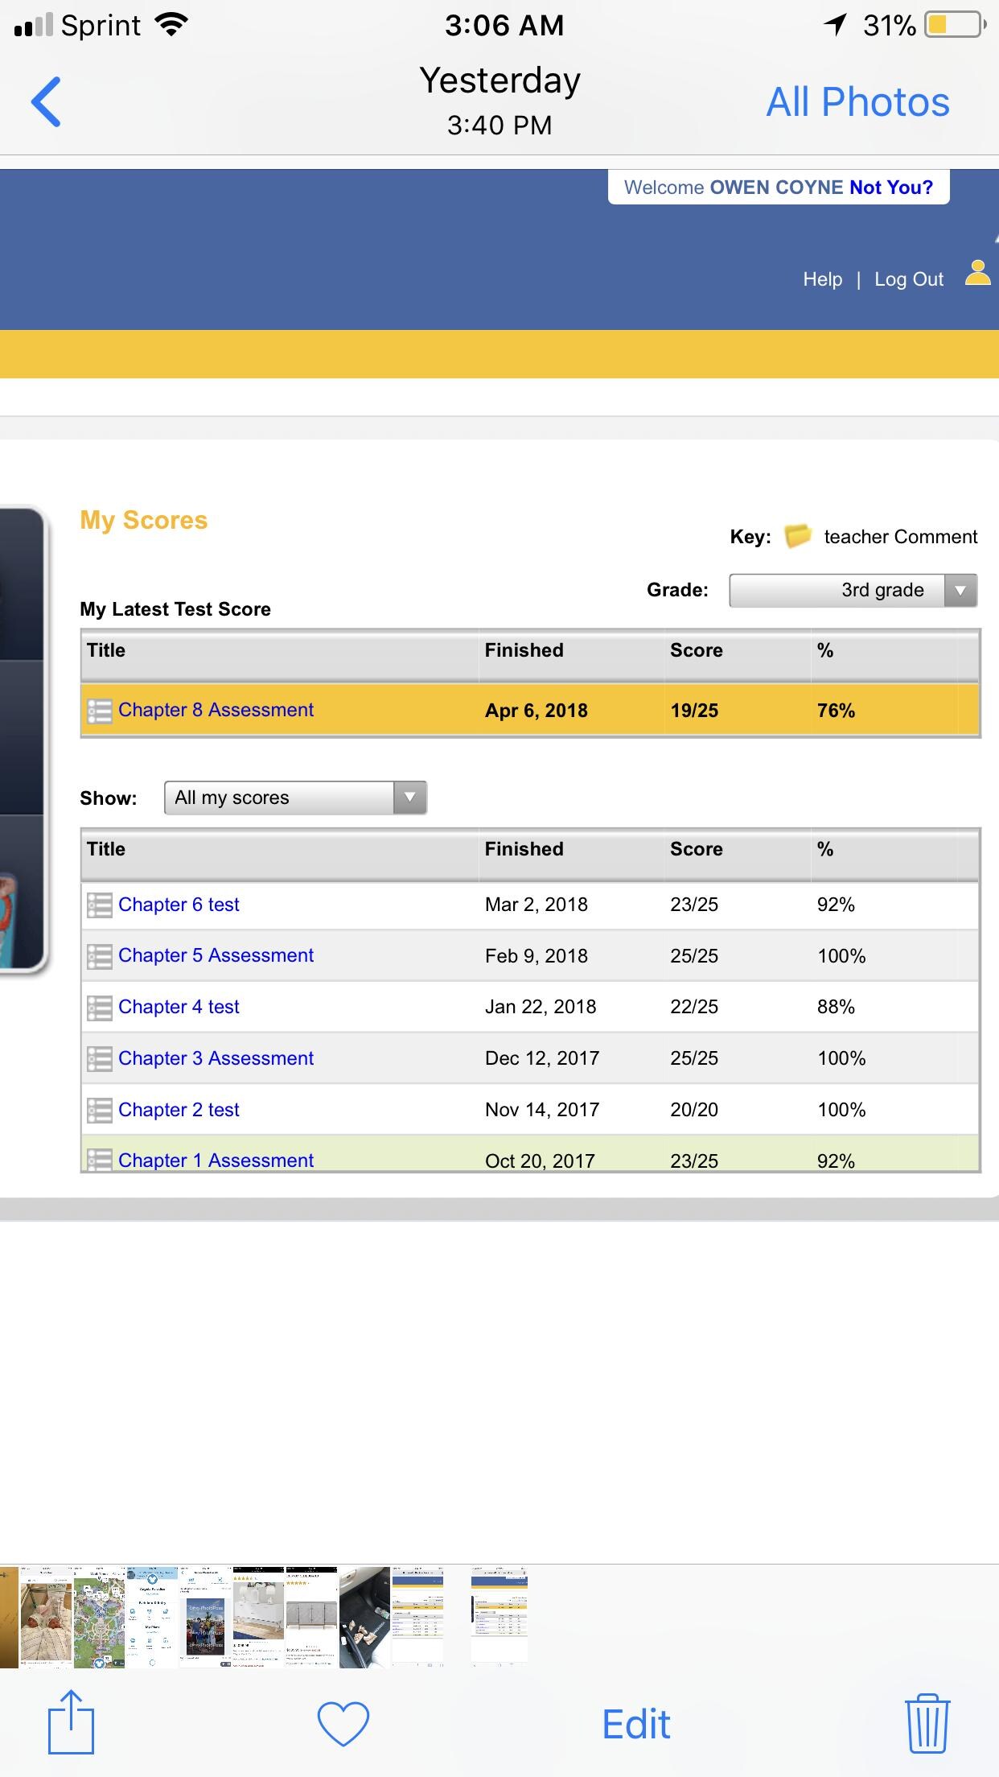Select the PhotoPass family photo thumbnail
This screenshot has height=1777, width=999.
pyautogui.click(x=205, y=1617)
